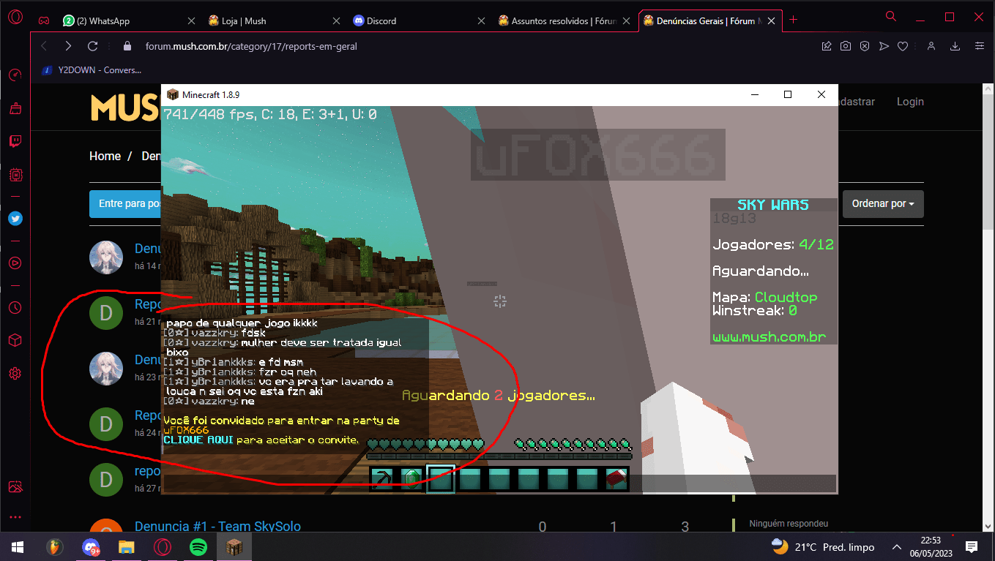Click the CLIQUE AQUI party invite text

point(198,440)
